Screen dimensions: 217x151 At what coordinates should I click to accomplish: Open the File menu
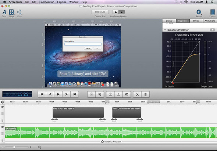coord(27,2)
